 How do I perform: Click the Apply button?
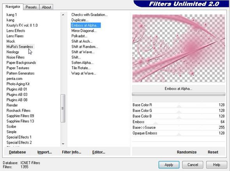169,165
